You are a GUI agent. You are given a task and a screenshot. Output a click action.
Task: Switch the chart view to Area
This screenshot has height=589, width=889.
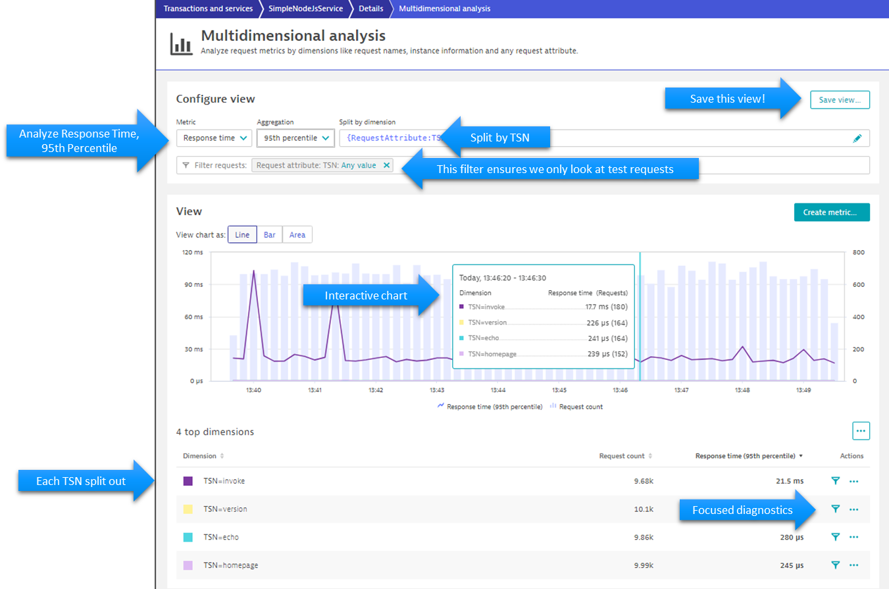click(297, 234)
